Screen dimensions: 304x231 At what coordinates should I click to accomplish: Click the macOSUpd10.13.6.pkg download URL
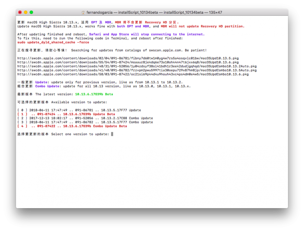[x=128, y=62]
